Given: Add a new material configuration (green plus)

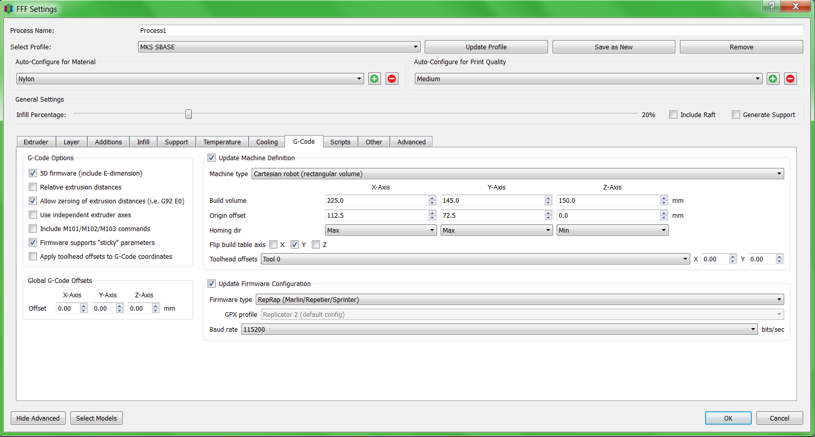Looking at the screenshot, I should [x=374, y=79].
